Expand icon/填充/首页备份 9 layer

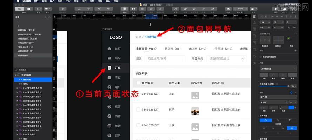[17, 97]
